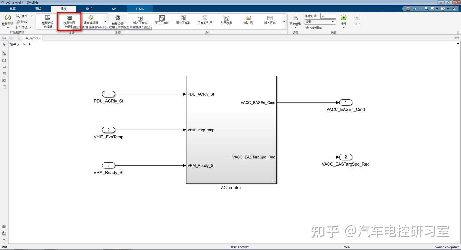The image size is (461, 250).
Task: Create an 原子子系统 (Atomic Subsystem)
Action: [162, 20]
